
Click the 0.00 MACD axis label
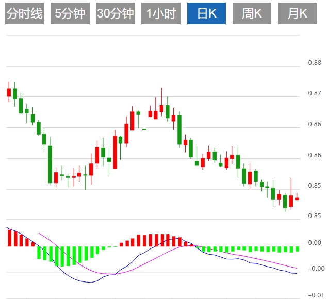(315, 243)
